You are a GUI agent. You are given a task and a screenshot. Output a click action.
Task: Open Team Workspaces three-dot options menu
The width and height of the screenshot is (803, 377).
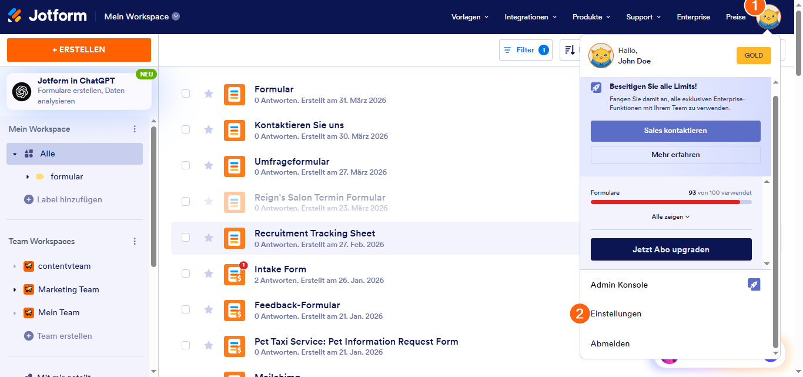[135, 241]
